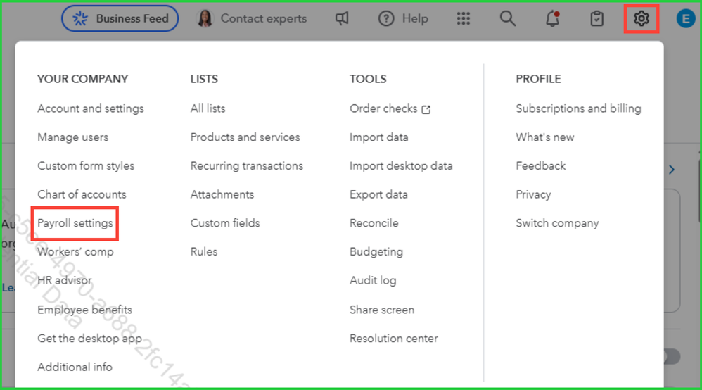Click the gear settings icon
The width and height of the screenshot is (702, 390).
click(641, 19)
